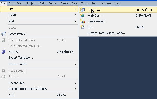
Task: Open the Tools menu
Action: (85, 3)
